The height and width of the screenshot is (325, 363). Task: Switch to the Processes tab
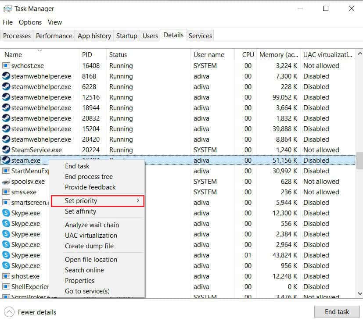click(17, 36)
